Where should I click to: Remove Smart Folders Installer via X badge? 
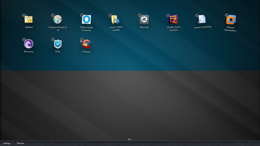pos(110,15)
